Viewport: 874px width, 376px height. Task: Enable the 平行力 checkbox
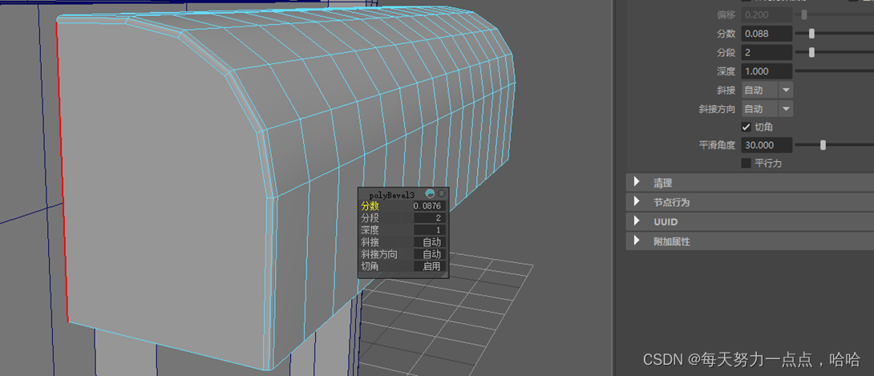746,164
